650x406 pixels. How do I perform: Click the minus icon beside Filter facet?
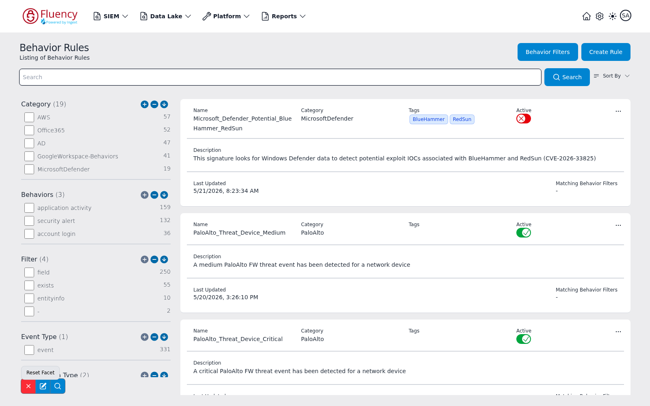click(x=154, y=259)
